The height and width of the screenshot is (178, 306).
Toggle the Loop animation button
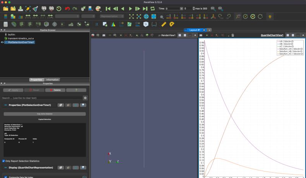pyautogui.click(x=152, y=8)
